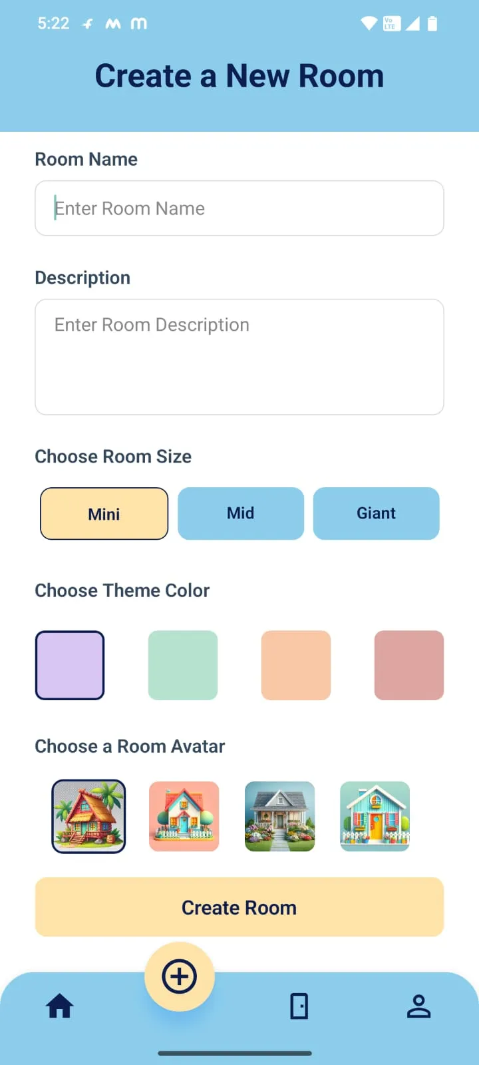Pick the dusty rose theme color
Screen dimensions: 479x1065
click(409, 665)
